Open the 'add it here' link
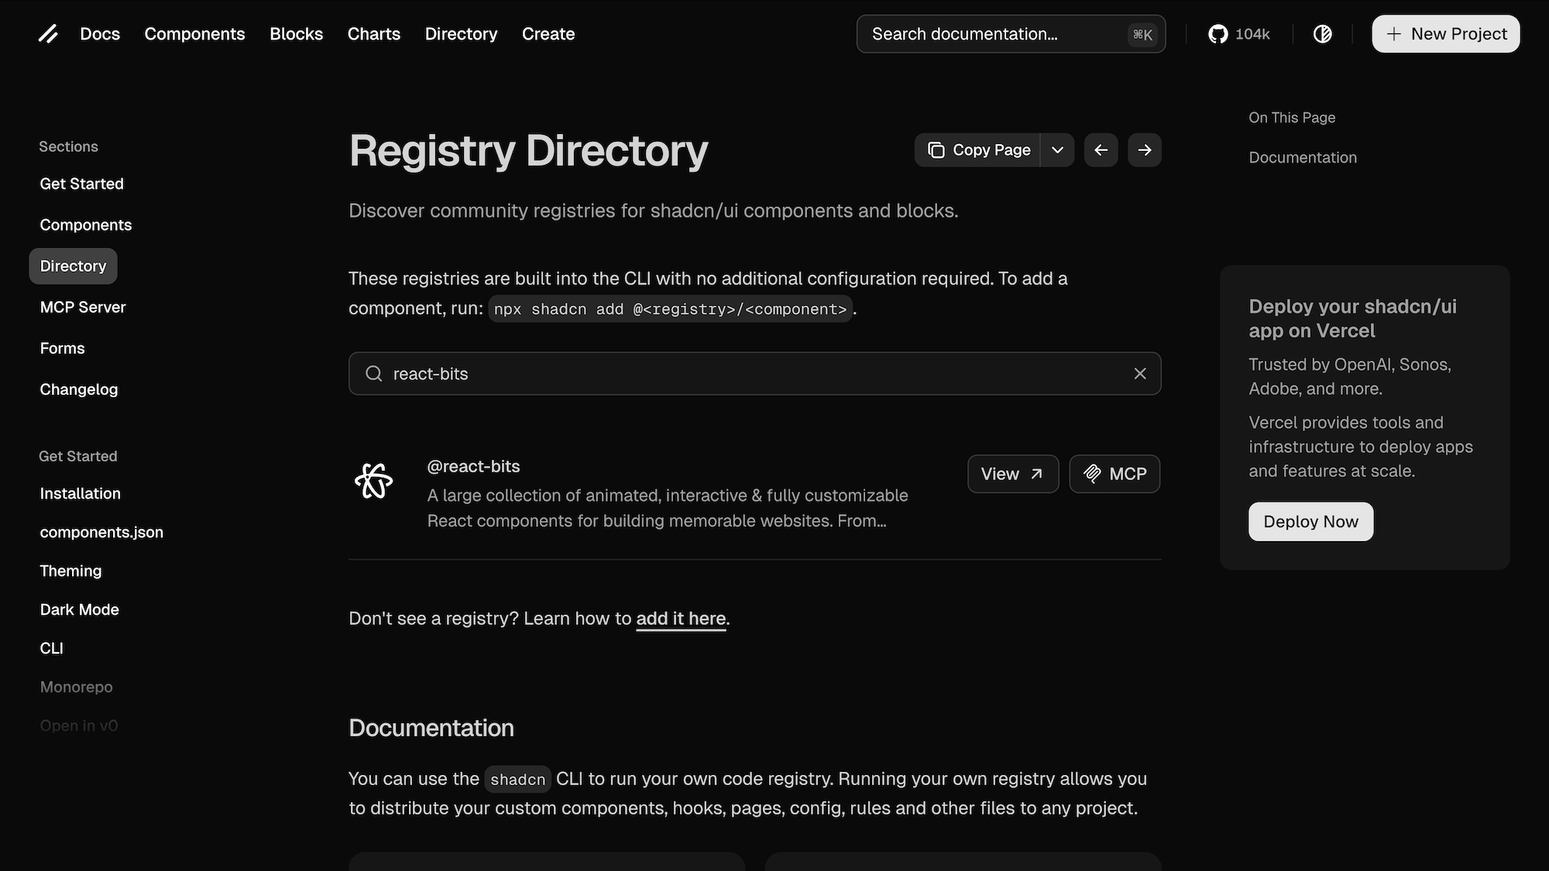1549x871 pixels. click(x=681, y=618)
